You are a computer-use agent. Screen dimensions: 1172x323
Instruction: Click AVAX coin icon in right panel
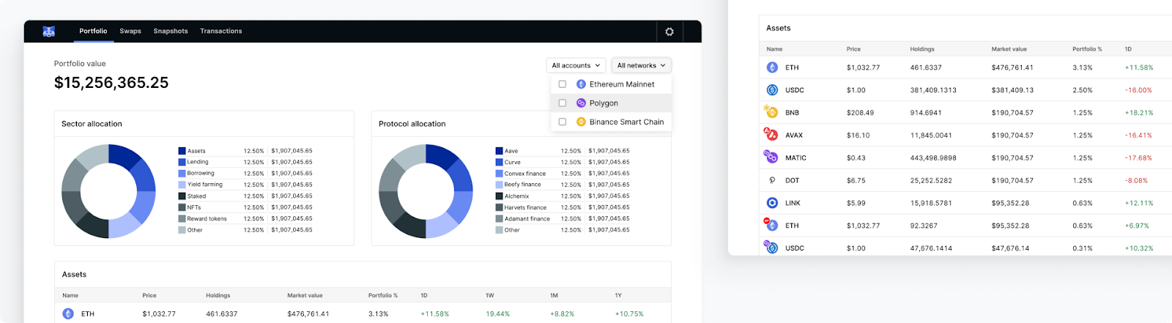771,135
